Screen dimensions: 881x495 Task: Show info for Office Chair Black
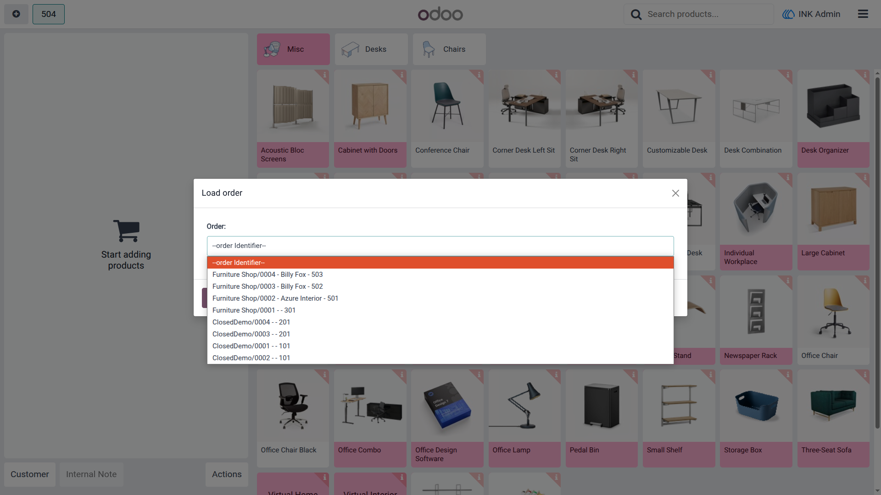coord(324,375)
